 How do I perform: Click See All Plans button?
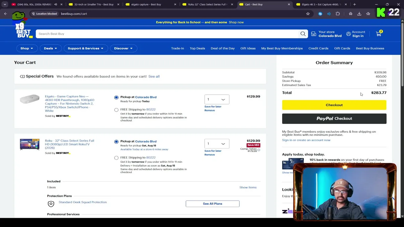(x=212, y=204)
